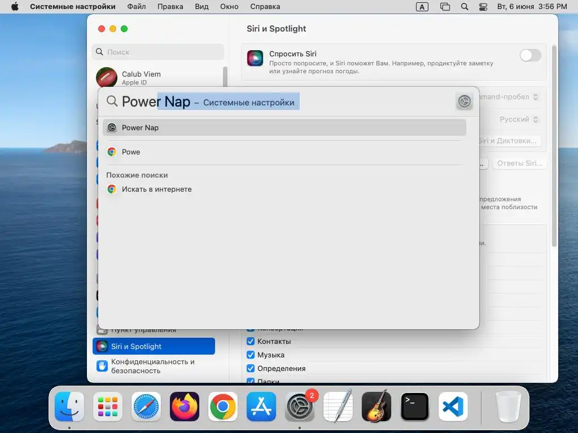This screenshot has height=433, width=578.
Task: Uncheck the Музыка checkbox
Action: 251,355
